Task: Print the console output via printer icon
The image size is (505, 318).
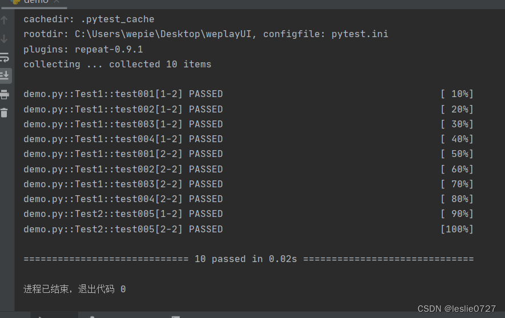Action: pos(5,95)
